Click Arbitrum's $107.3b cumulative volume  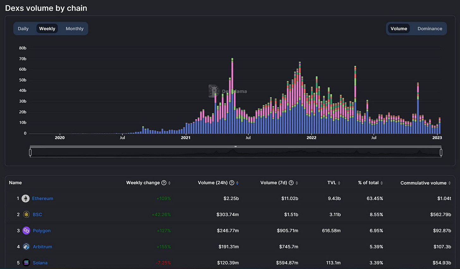coord(442,247)
